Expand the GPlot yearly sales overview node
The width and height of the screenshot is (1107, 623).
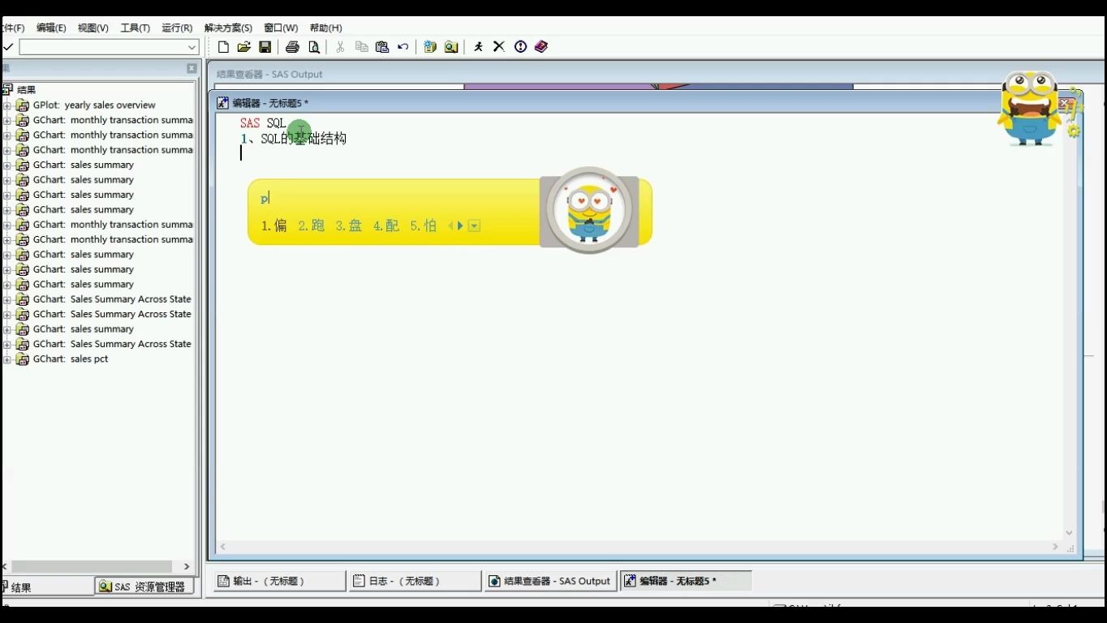click(6, 105)
